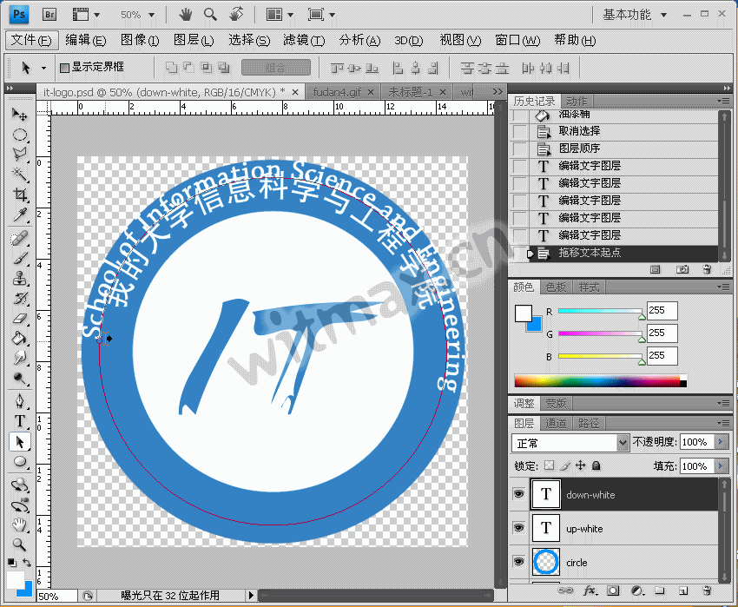The width and height of the screenshot is (738, 607).
Task: Select the Pen tool
Action: tap(19, 400)
